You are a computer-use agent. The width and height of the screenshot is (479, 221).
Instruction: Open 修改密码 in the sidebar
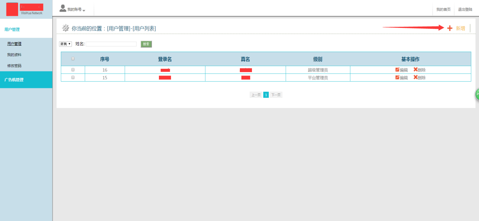tap(14, 66)
